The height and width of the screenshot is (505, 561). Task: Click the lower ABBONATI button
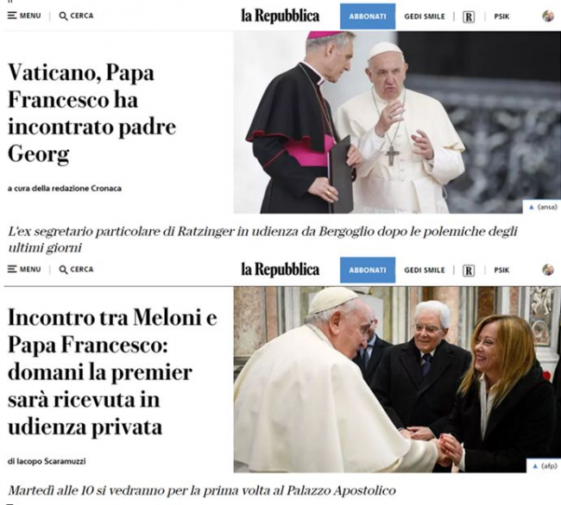tap(368, 270)
